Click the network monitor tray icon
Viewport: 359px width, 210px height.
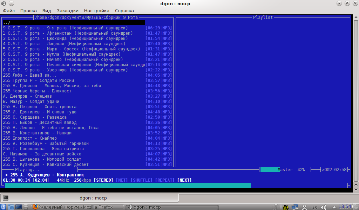[295, 207]
